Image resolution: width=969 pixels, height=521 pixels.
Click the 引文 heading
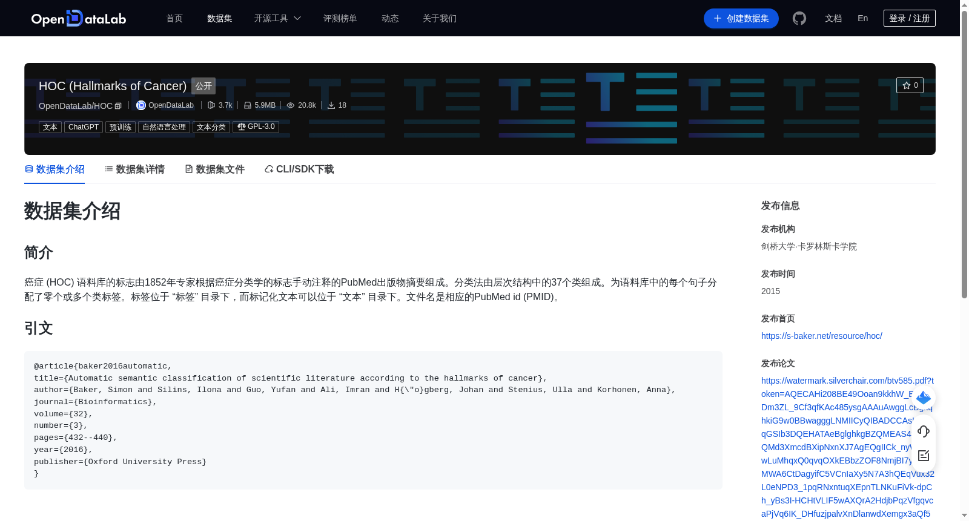click(x=39, y=328)
